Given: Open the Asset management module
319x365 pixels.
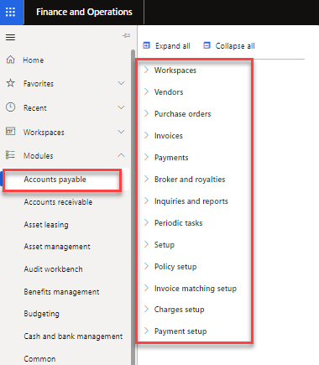Looking at the screenshot, I should 57,247.
